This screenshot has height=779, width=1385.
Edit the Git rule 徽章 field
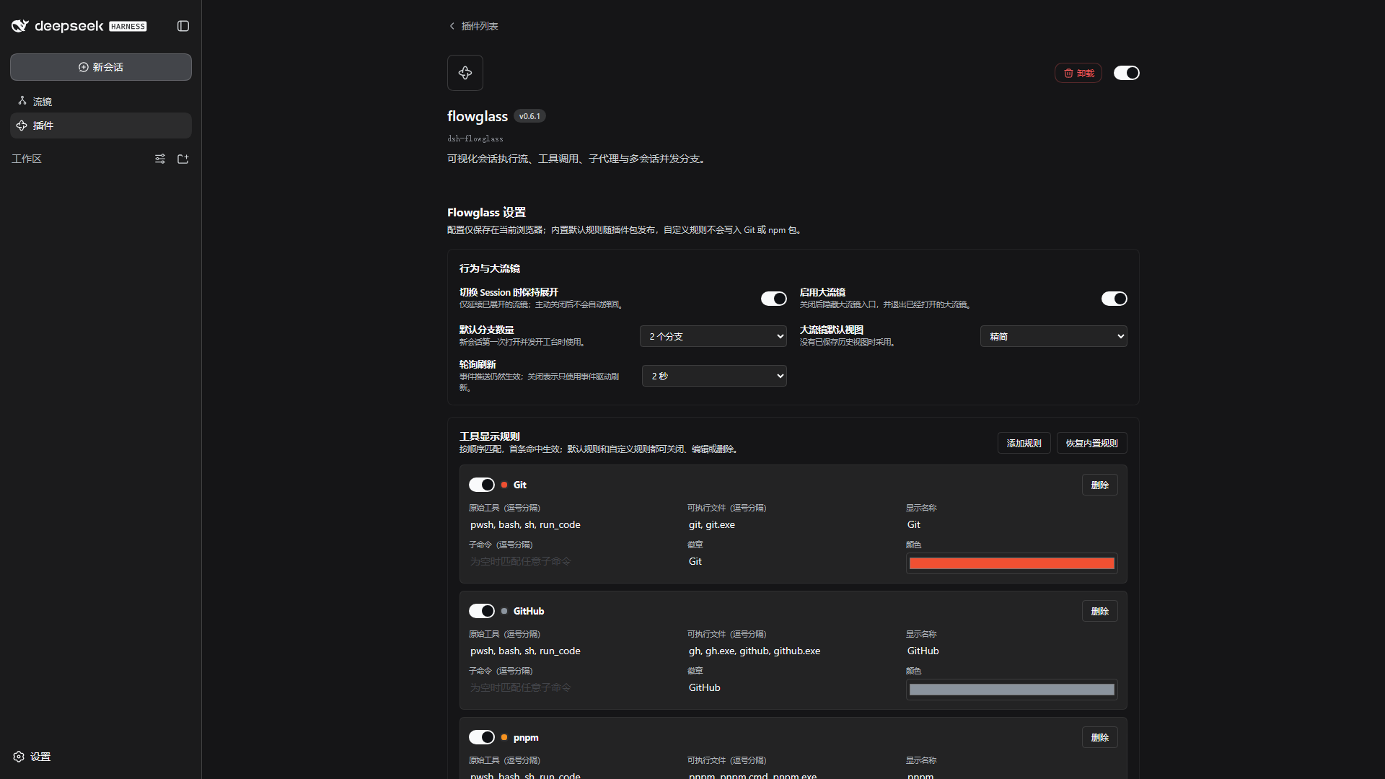(x=793, y=561)
